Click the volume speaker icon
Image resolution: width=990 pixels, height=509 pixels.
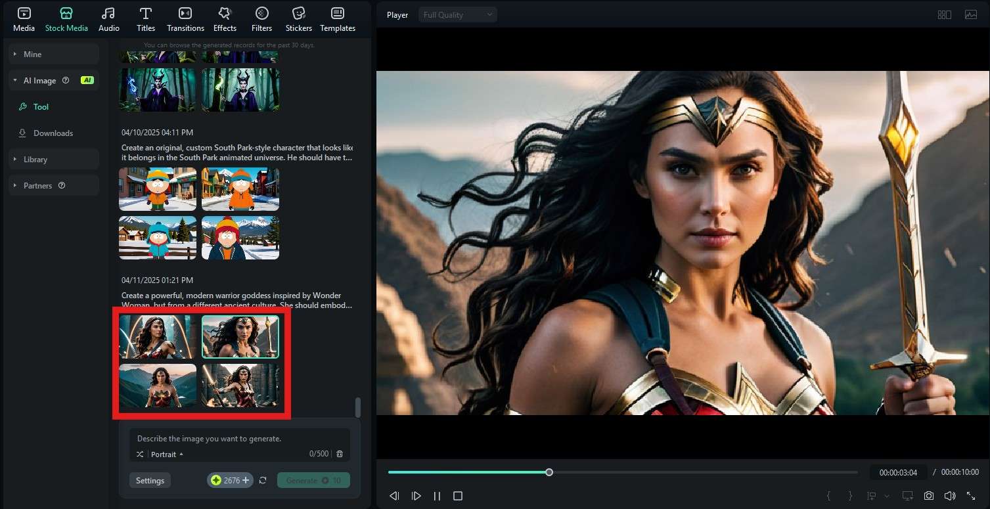[949, 496]
